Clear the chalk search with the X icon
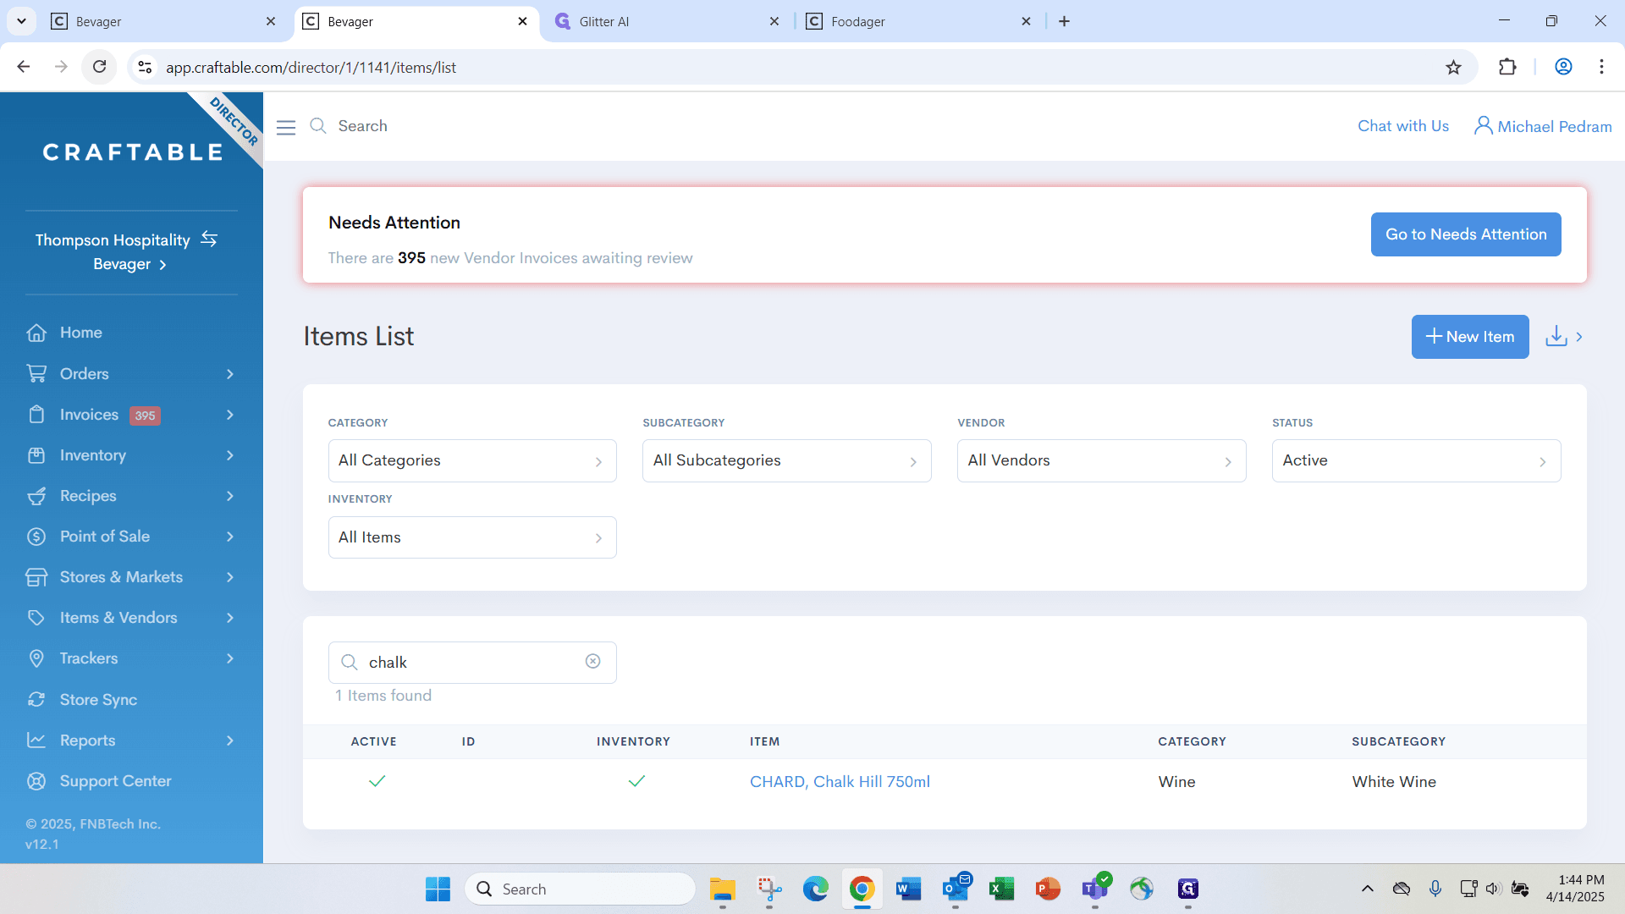This screenshot has width=1625, height=914. (x=593, y=661)
